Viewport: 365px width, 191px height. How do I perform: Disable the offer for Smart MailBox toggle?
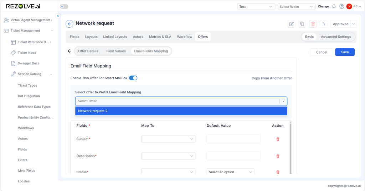(133, 78)
